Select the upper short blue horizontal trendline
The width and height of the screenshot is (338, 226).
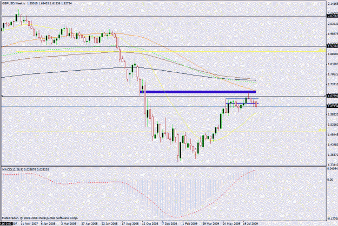click(242, 99)
